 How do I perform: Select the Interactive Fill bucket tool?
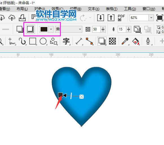(x=136, y=41)
